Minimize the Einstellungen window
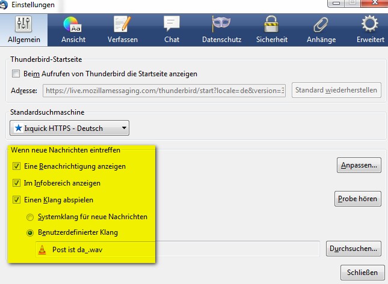 click(x=336, y=3)
